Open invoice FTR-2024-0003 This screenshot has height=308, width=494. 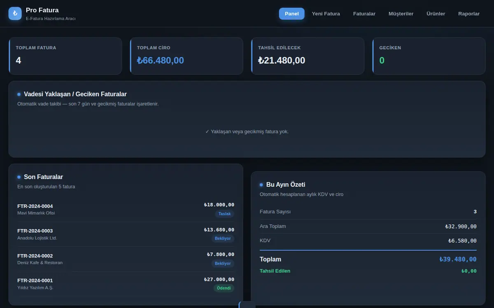(126, 234)
